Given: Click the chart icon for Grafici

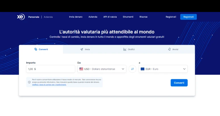Looking at the screenshot, I should click(125, 49).
